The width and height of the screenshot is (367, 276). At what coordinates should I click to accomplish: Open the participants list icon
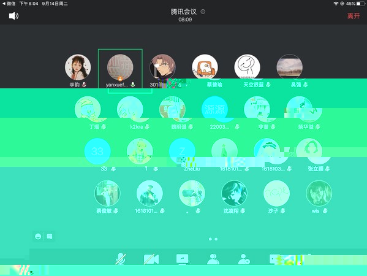(x=213, y=259)
